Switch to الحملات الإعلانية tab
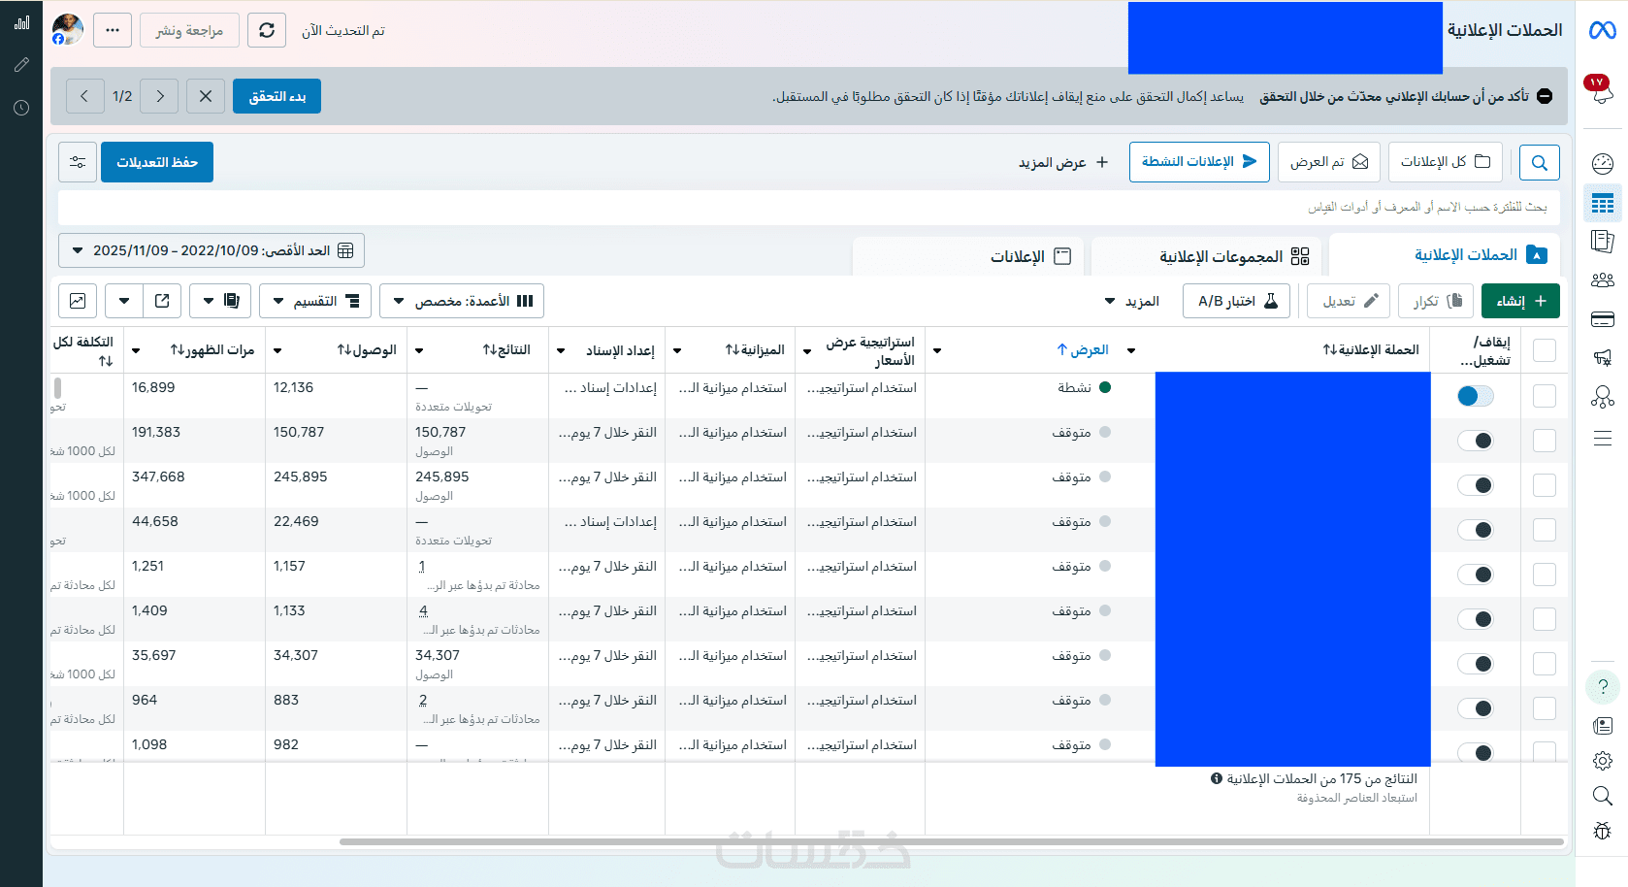This screenshot has height=887, width=1628. (x=1444, y=255)
